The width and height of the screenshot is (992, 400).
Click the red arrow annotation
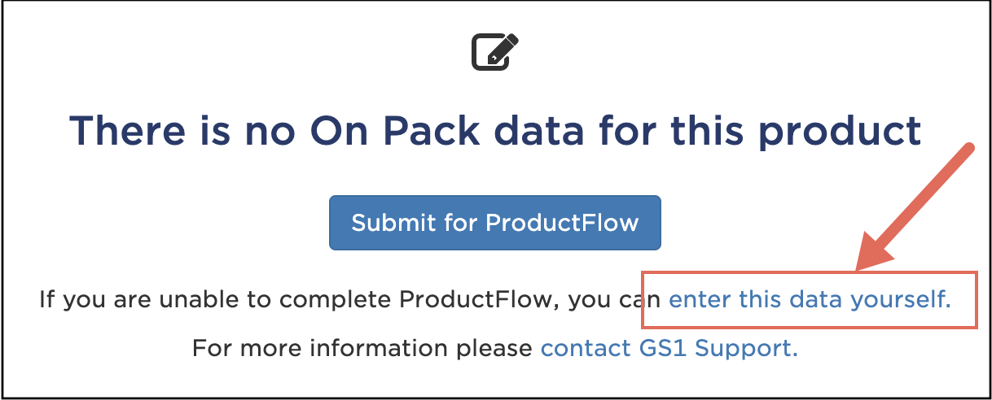tap(912, 207)
